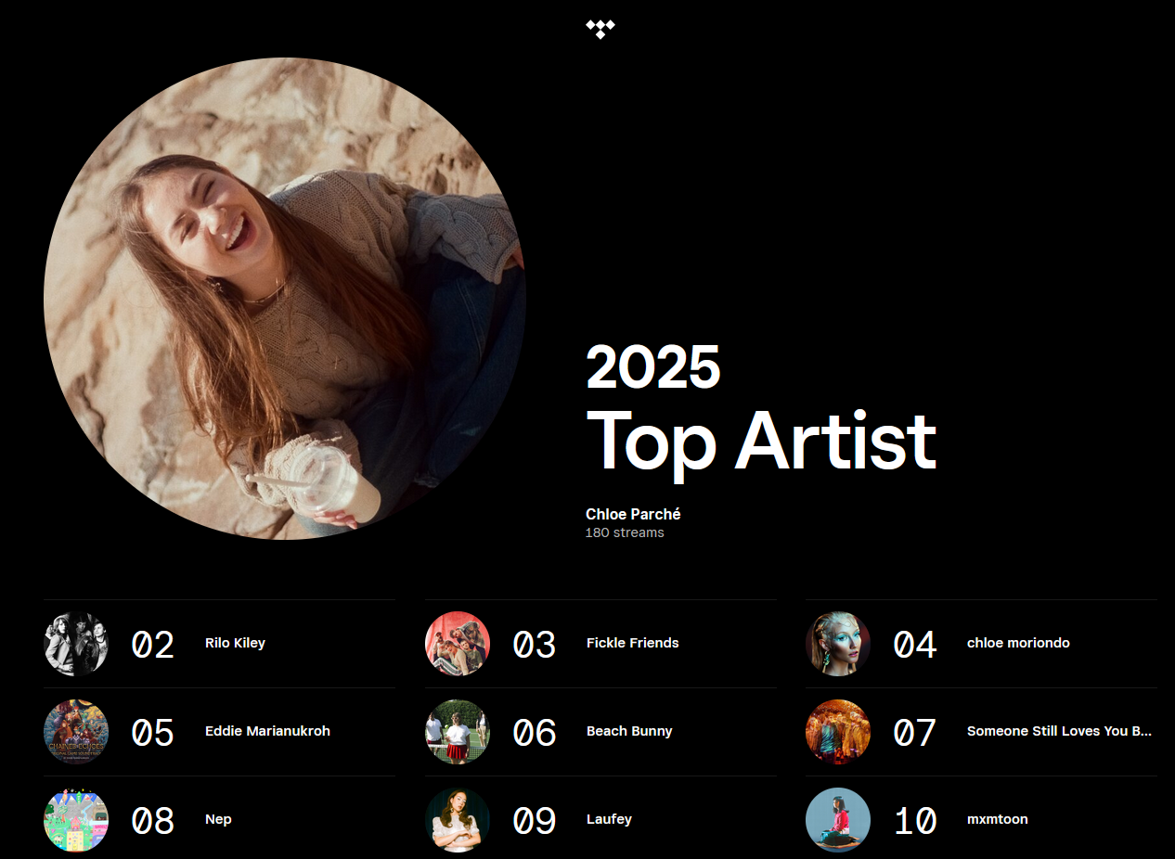Open the Laufey artist avatar

pyautogui.click(x=458, y=820)
